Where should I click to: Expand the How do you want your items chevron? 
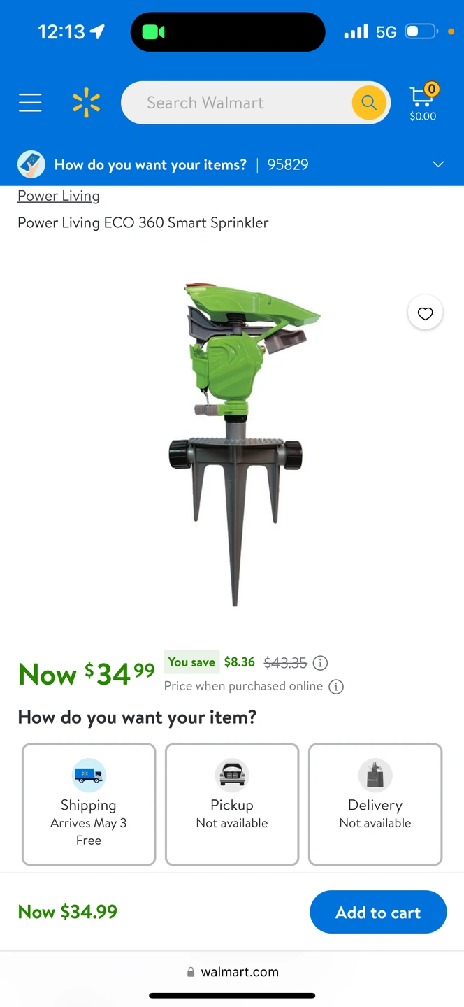[x=438, y=164]
